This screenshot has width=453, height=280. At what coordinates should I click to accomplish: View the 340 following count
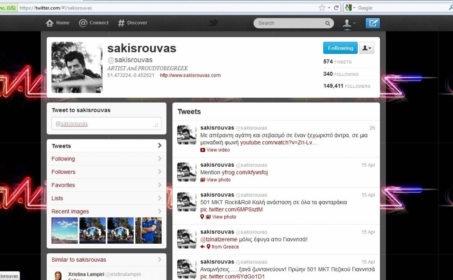341,74
